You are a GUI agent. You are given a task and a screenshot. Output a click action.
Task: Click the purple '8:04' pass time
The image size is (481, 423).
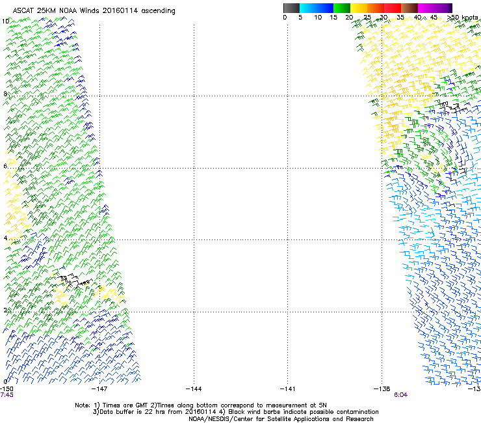point(400,395)
